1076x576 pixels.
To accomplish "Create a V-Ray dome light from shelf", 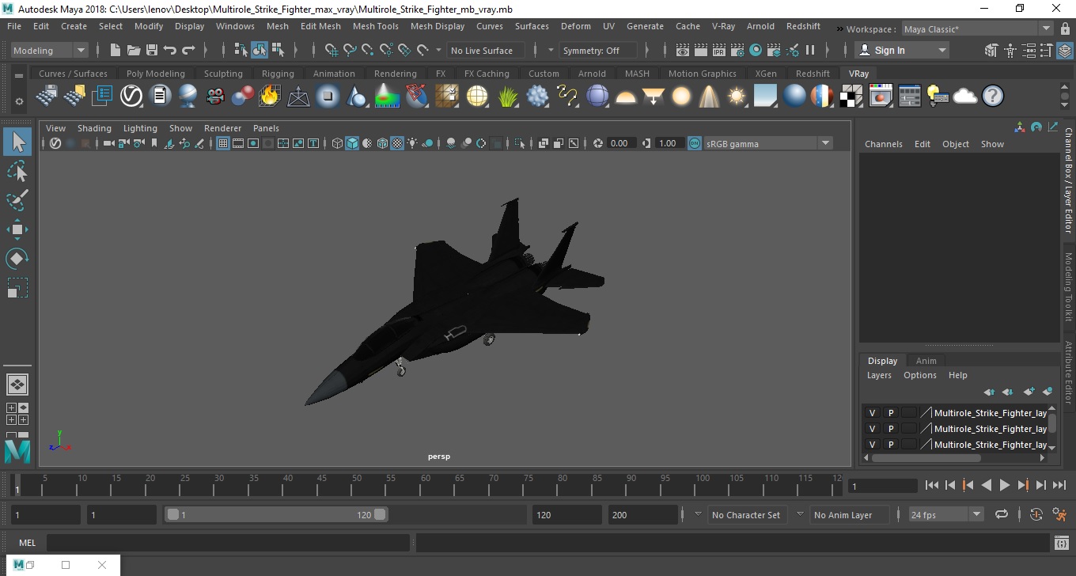I will (626, 97).
